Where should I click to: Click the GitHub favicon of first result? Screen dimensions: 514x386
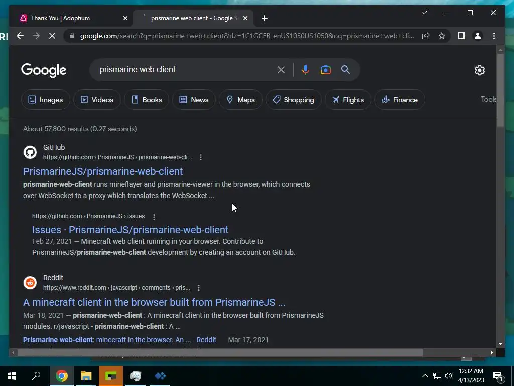tap(30, 152)
